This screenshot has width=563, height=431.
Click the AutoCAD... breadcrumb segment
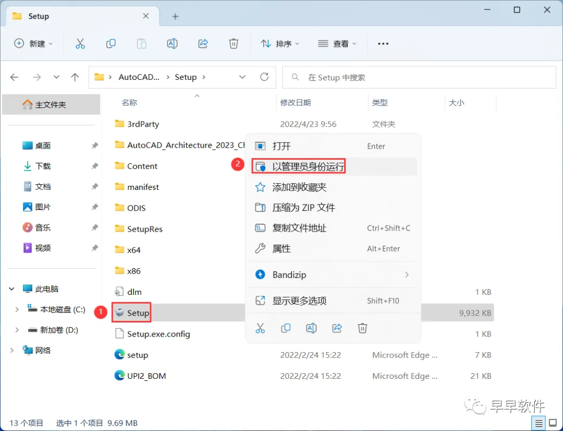(139, 77)
